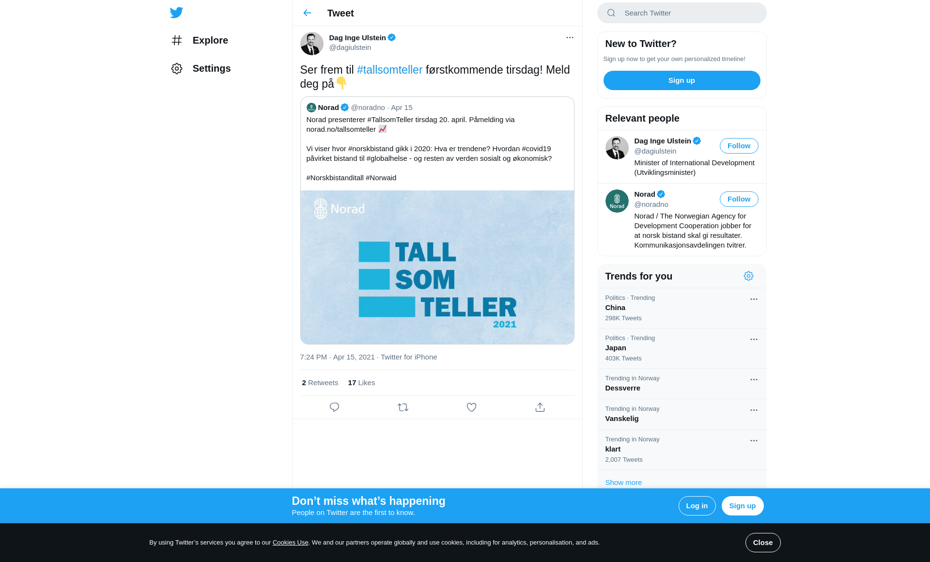Open more options for China trend
The height and width of the screenshot is (562, 930).
point(754,299)
